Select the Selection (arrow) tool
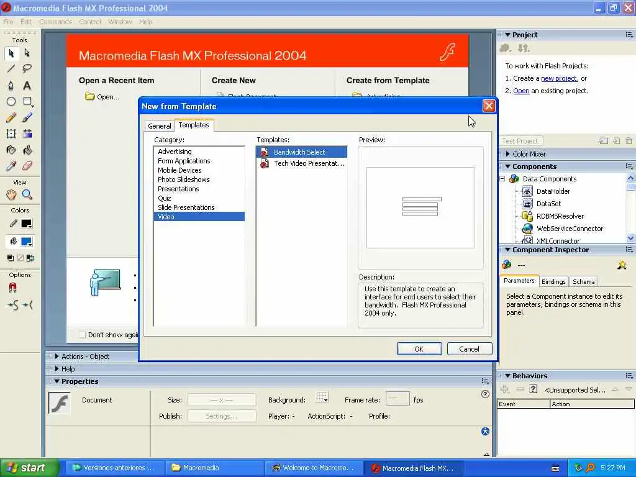The height and width of the screenshot is (477, 636). (x=11, y=53)
